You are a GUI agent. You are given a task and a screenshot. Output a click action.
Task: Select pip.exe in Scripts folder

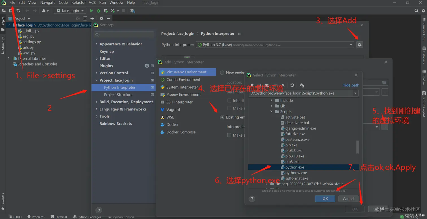click(x=291, y=145)
